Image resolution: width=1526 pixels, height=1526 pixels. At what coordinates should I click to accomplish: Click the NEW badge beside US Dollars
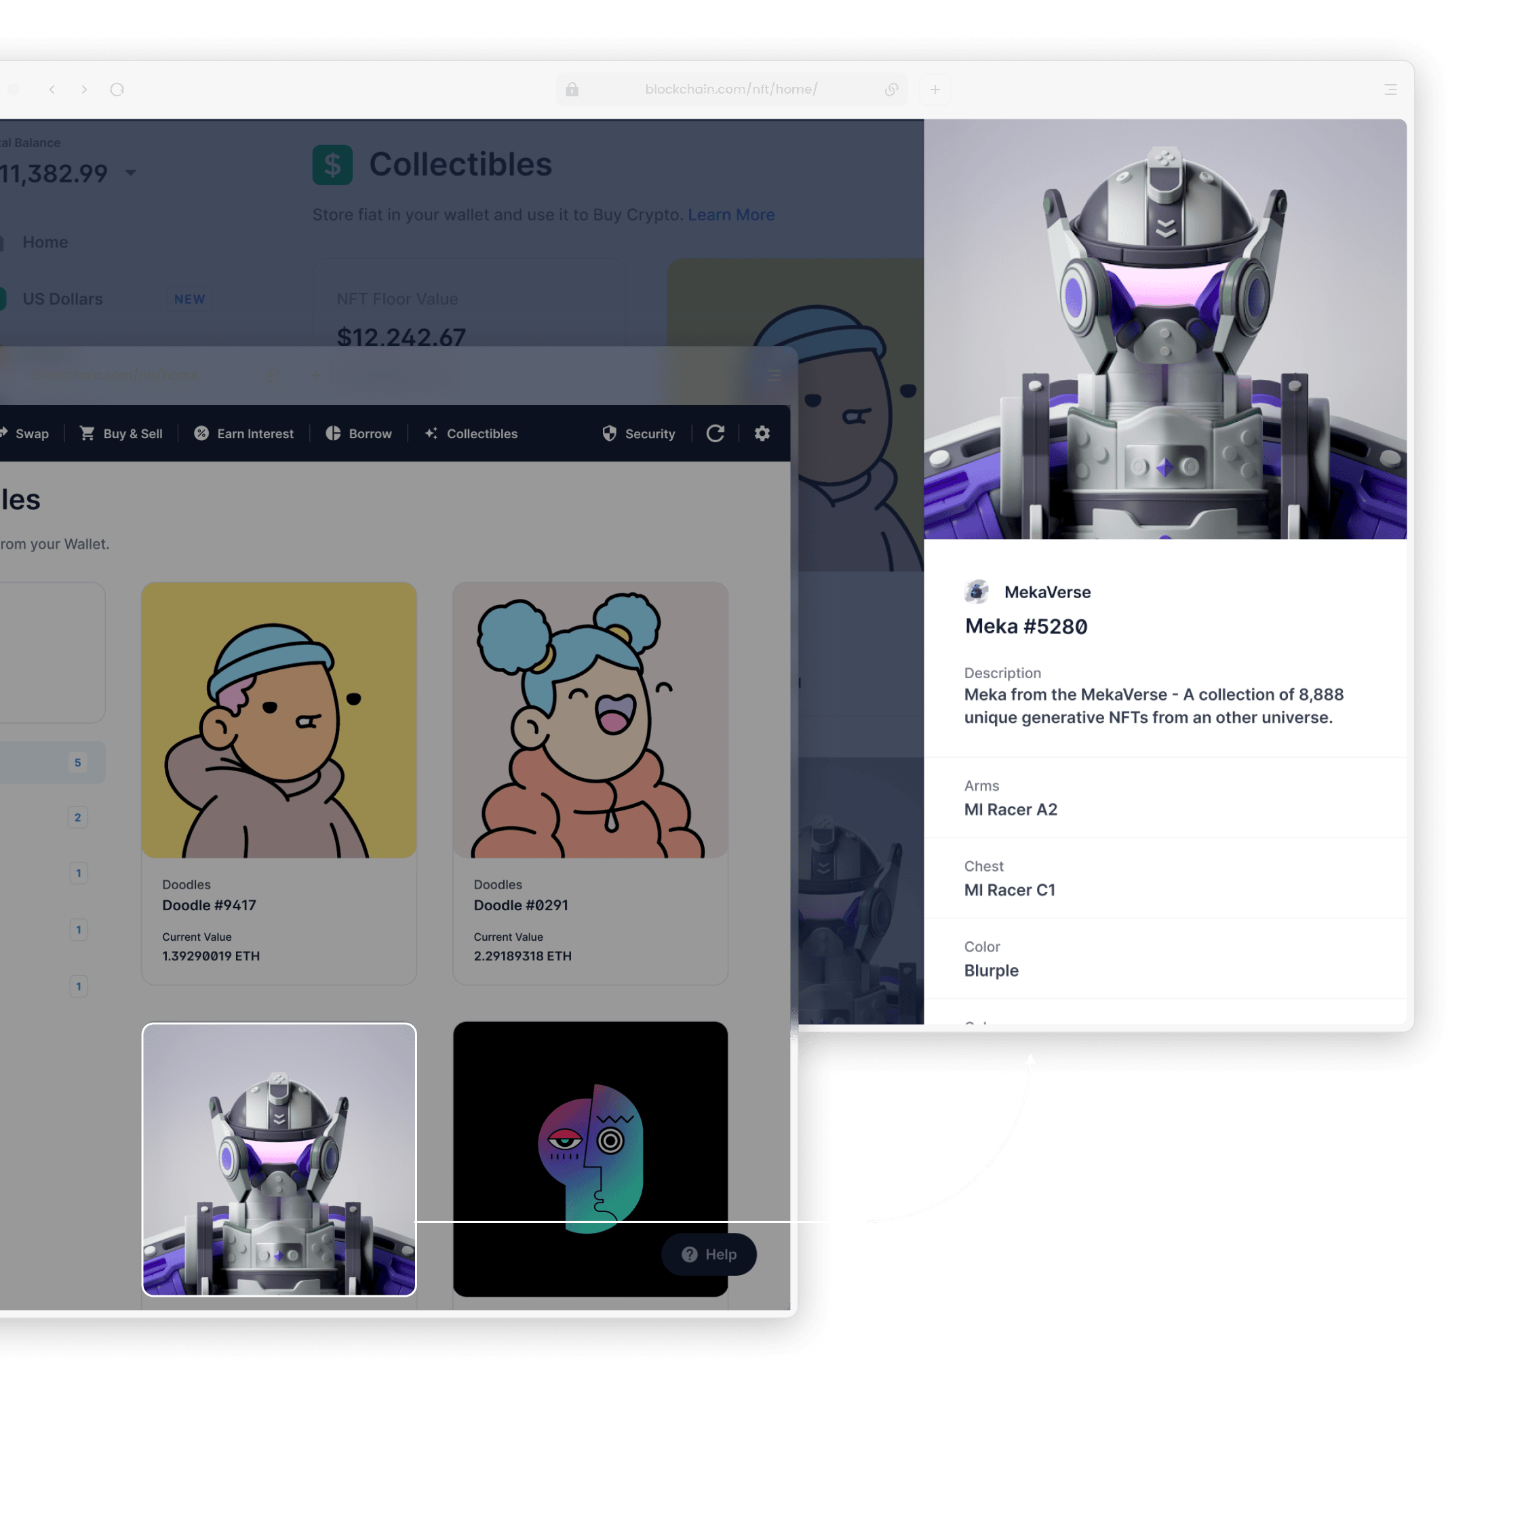coord(190,299)
